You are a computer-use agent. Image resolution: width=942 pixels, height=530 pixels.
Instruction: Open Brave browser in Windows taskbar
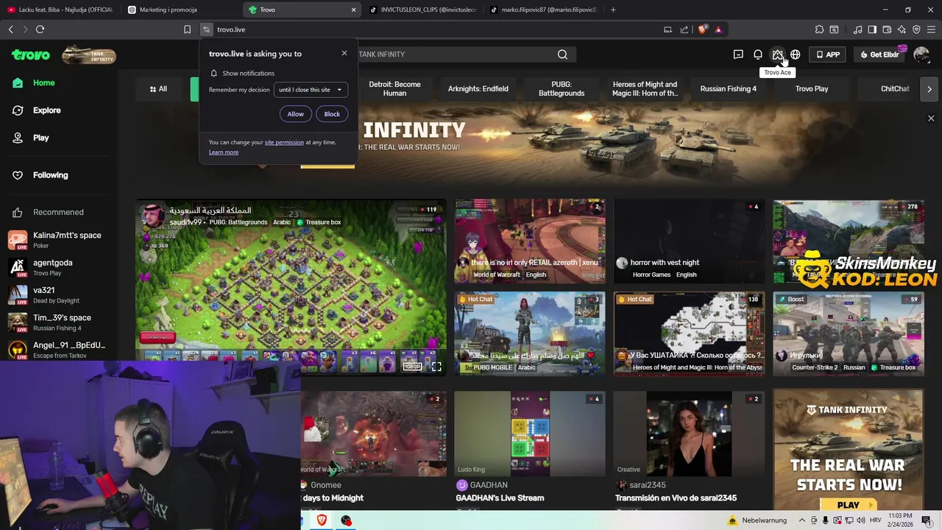click(322, 520)
